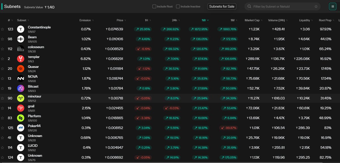Star the Templar subnet row
This screenshot has width=340, height=163.
click(2, 59)
